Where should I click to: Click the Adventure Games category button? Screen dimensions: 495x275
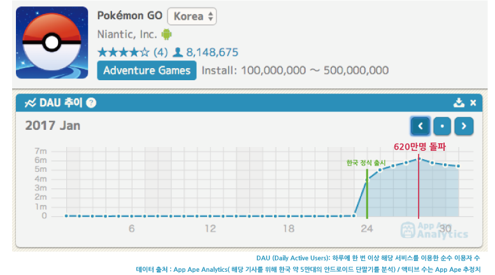click(147, 70)
